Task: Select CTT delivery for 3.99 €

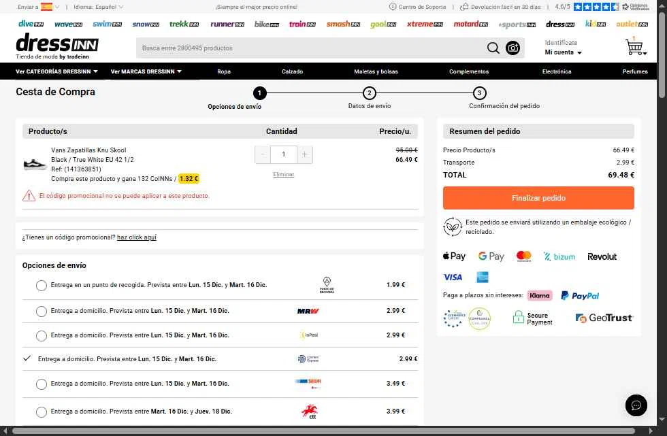Action: point(42,412)
